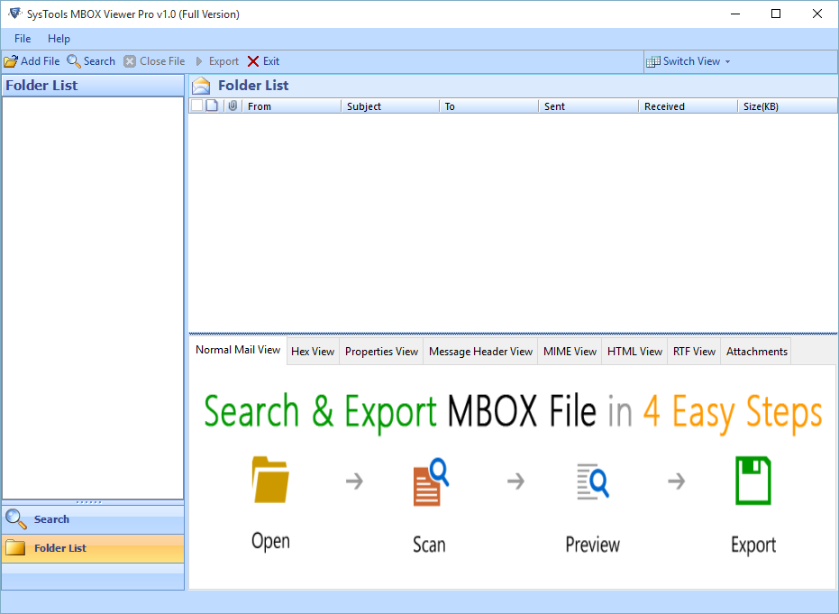Image resolution: width=839 pixels, height=614 pixels.
Task: Open the HTML View tab
Action: 634,352
